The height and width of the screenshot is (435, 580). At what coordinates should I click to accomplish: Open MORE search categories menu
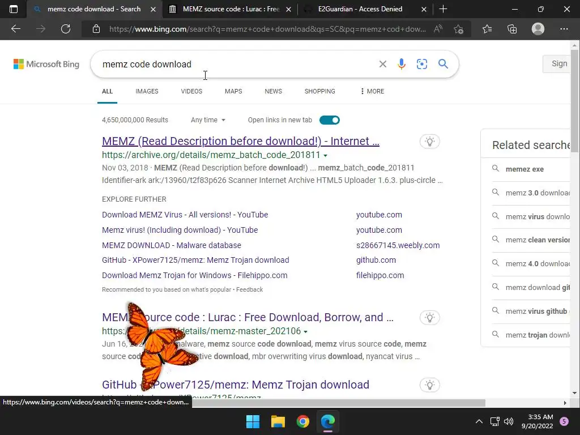pyautogui.click(x=372, y=91)
